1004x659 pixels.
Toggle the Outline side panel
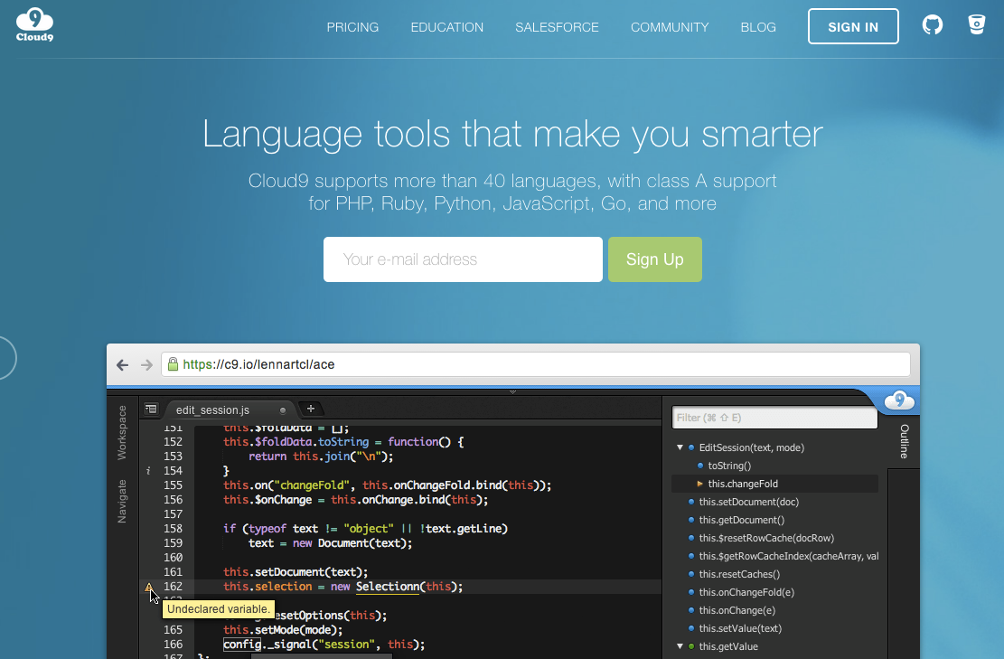coord(904,441)
